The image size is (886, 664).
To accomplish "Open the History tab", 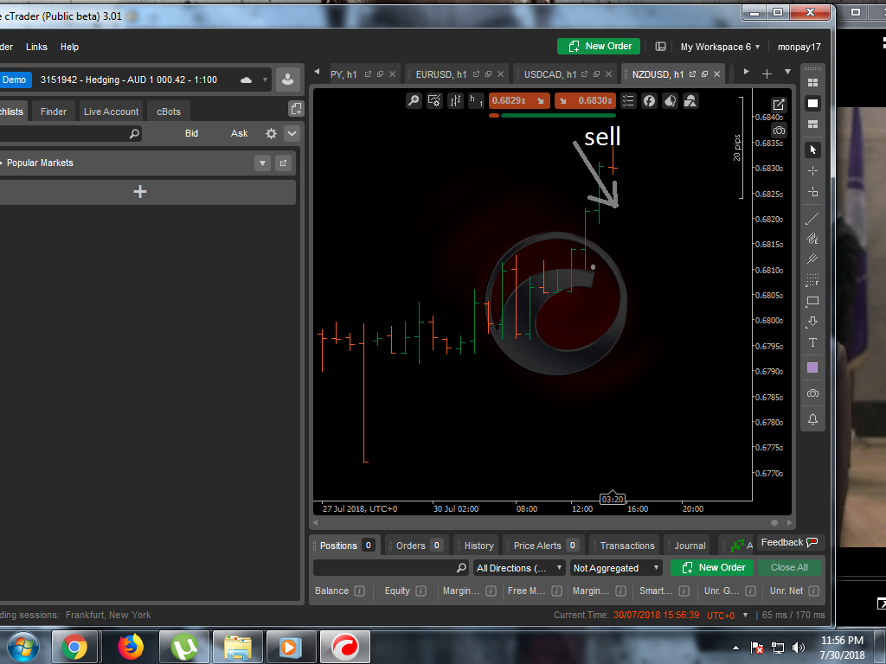I will (x=477, y=546).
